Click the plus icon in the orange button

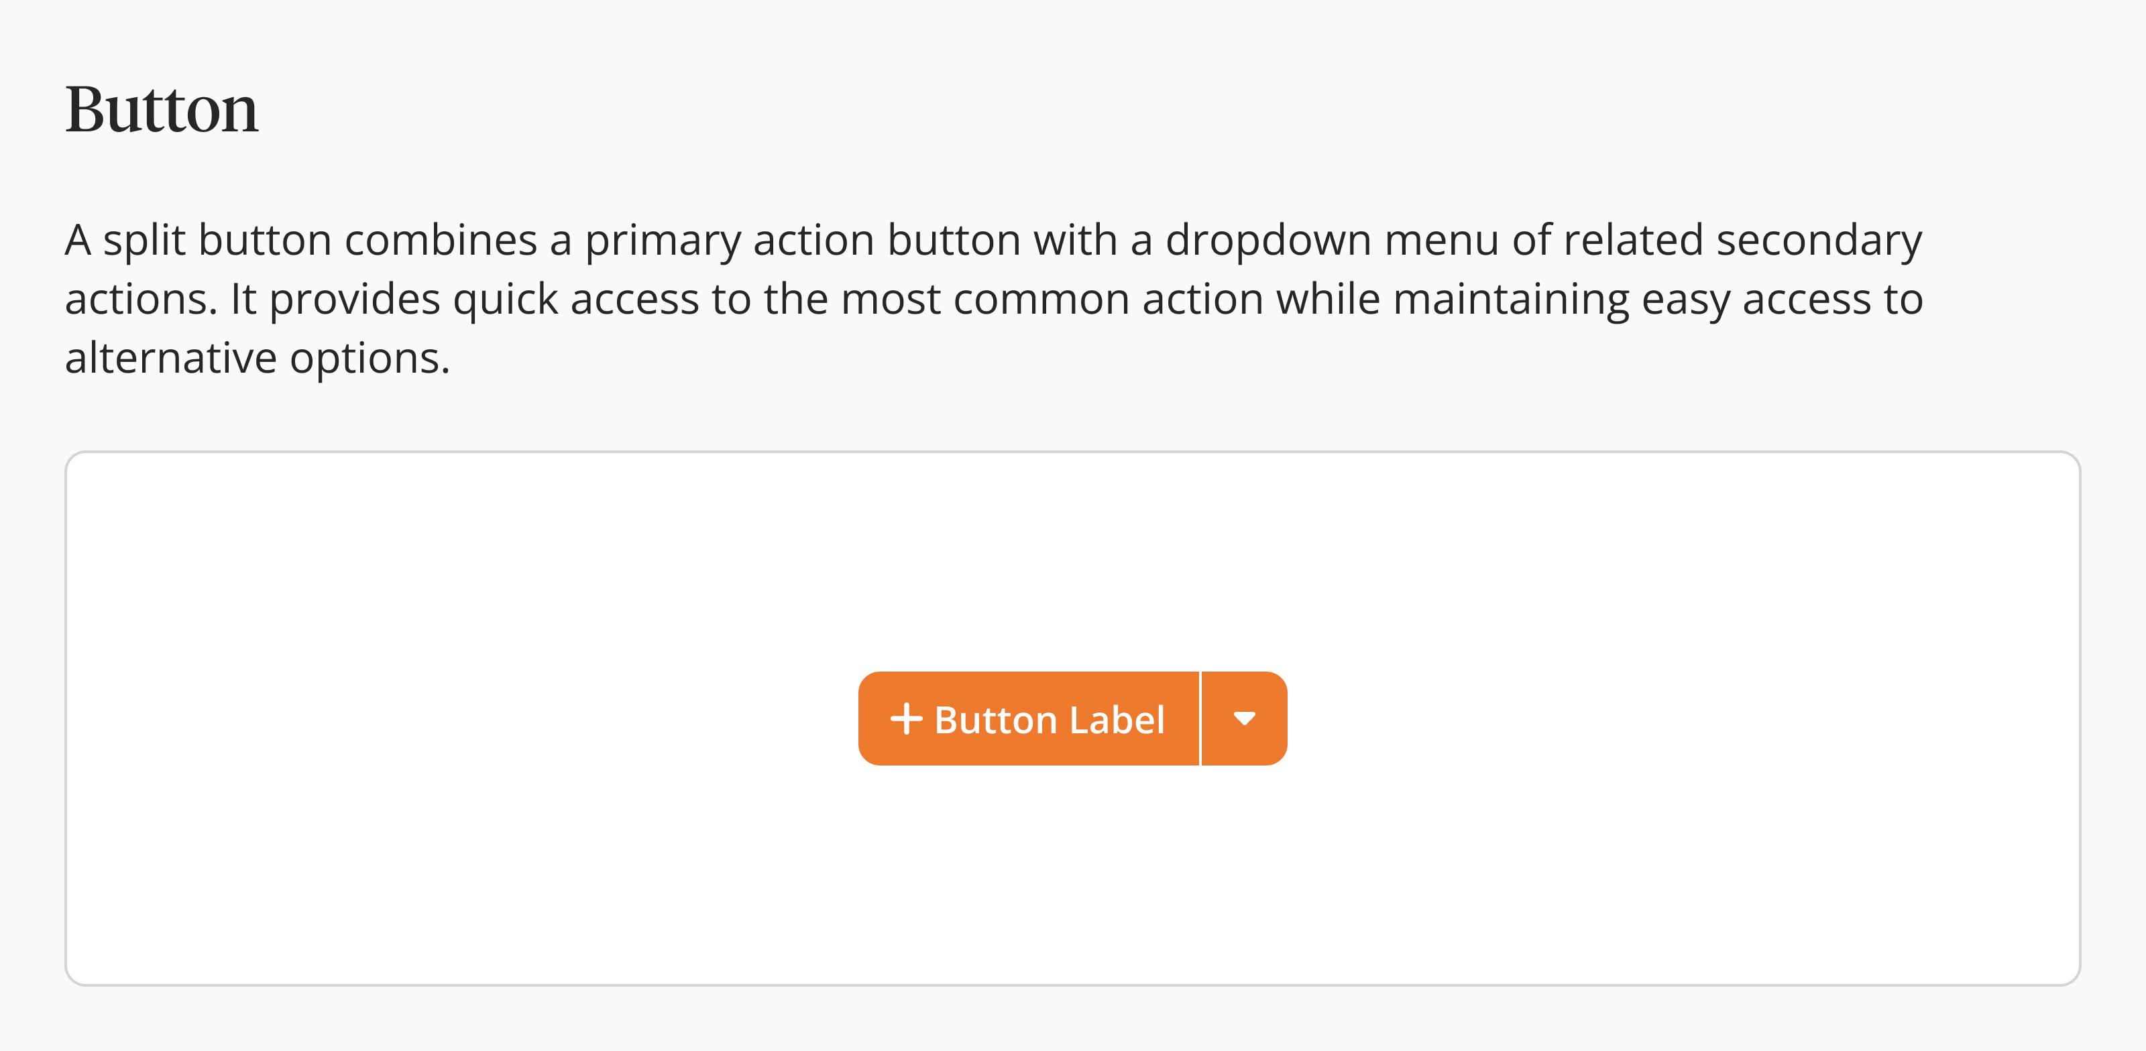point(907,719)
